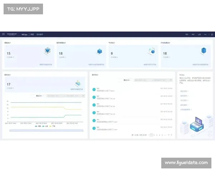Expand the 节点管理 link chevron

(x=188, y=100)
